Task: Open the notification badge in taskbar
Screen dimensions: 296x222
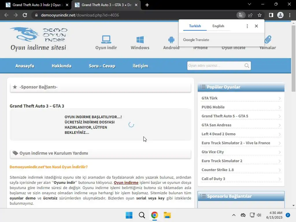Action: click(288, 215)
